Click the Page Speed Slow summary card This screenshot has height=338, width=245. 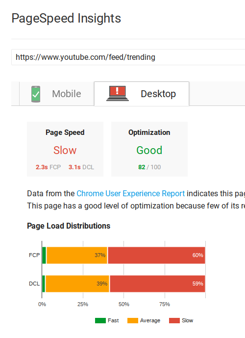(65, 149)
